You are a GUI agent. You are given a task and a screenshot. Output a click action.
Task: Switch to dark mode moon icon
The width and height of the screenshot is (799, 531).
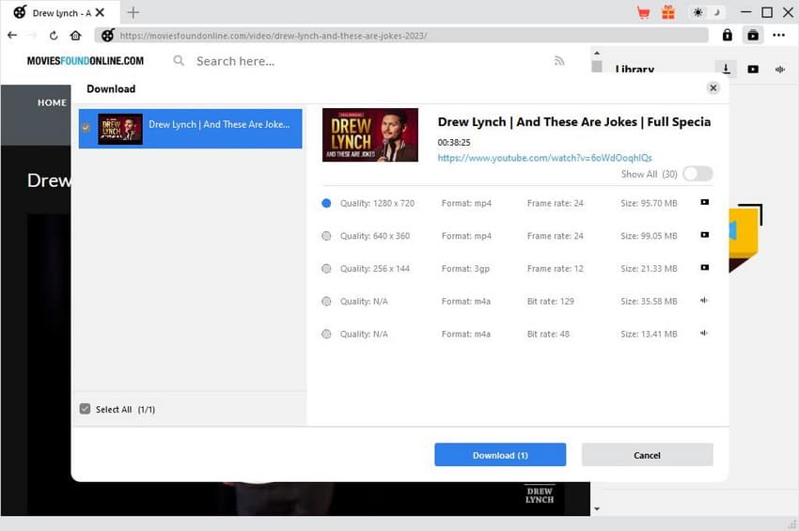click(x=716, y=12)
